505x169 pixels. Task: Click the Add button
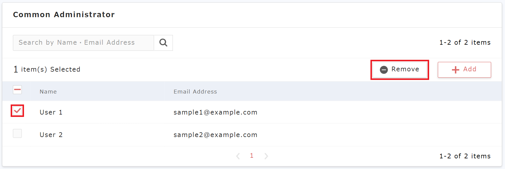[x=464, y=70]
